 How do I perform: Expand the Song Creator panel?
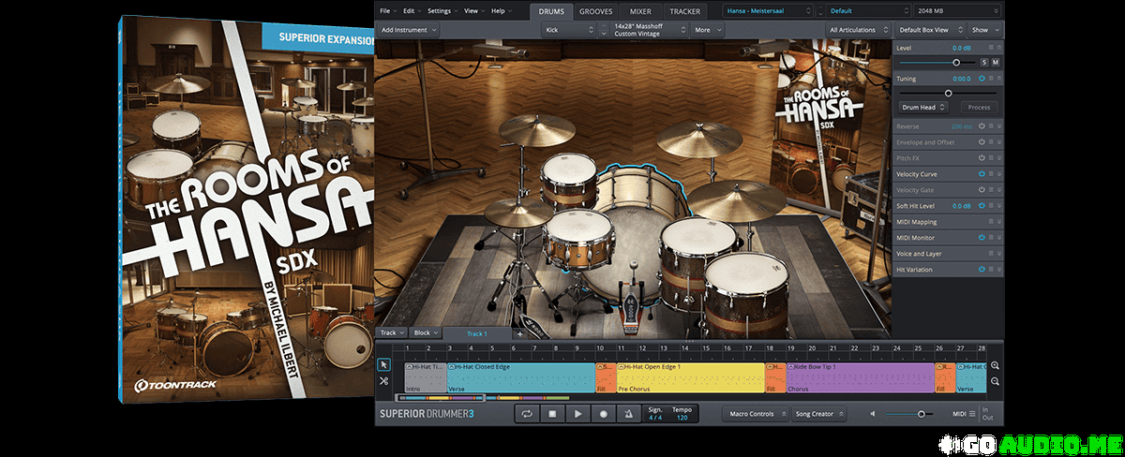(818, 413)
